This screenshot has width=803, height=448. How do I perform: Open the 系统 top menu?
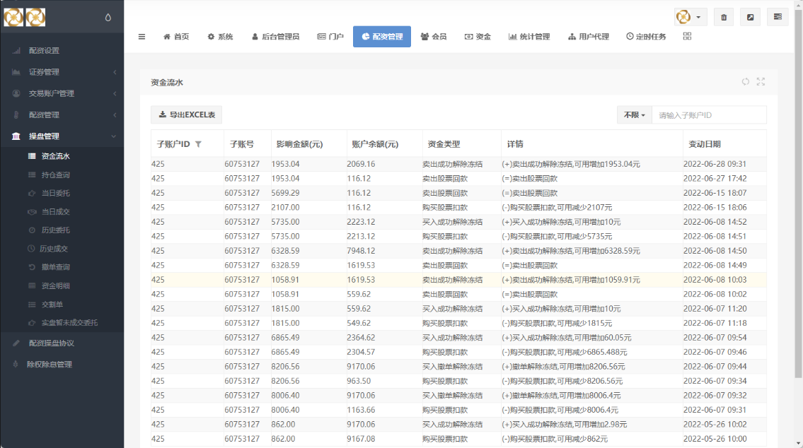click(x=220, y=36)
